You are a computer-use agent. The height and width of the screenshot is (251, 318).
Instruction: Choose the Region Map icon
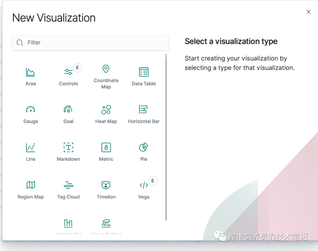31,185
